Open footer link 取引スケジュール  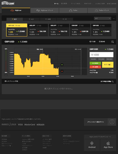tap(7, 143)
